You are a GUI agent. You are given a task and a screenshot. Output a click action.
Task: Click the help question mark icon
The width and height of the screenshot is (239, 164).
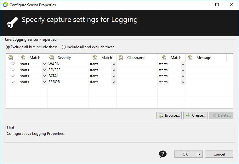pos(162,154)
